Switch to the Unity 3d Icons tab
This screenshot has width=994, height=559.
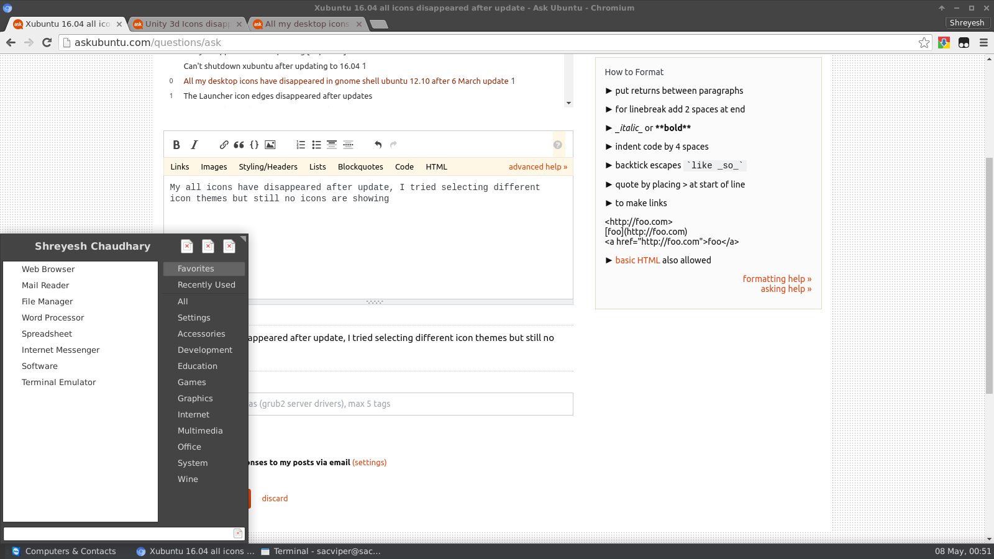(x=187, y=24)
